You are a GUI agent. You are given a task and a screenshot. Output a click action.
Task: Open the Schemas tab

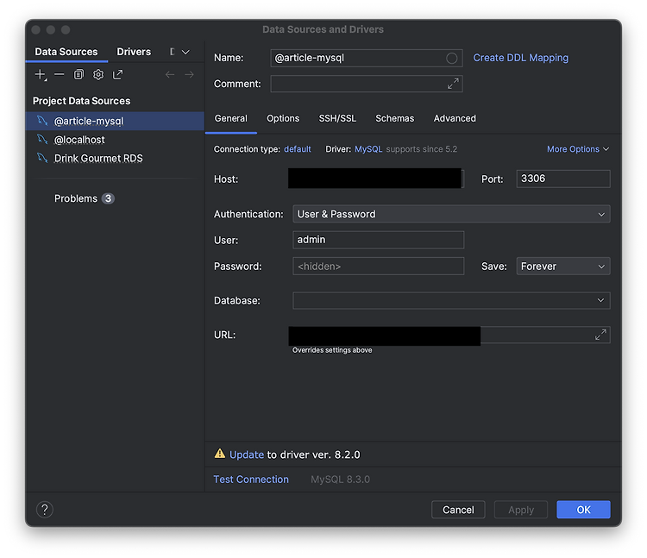coord(394,118)
